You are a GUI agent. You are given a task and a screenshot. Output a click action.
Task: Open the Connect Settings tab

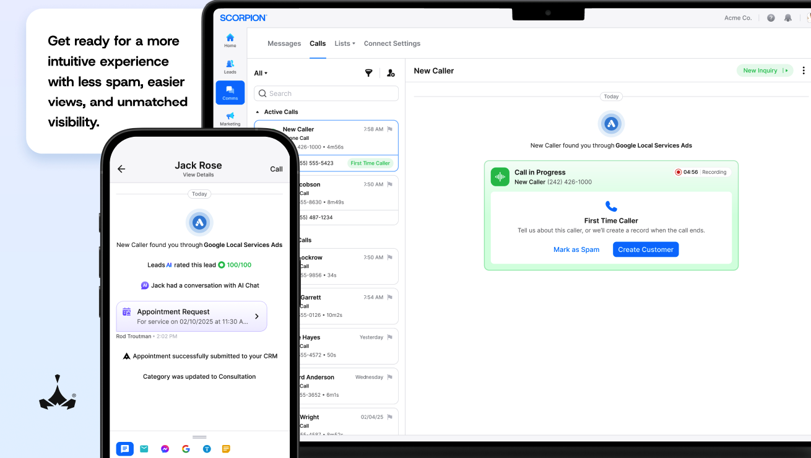[392, 43]
